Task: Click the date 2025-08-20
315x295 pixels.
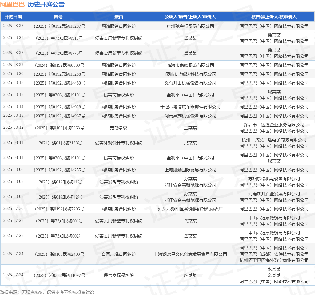Action: click(x=13, y=73)
